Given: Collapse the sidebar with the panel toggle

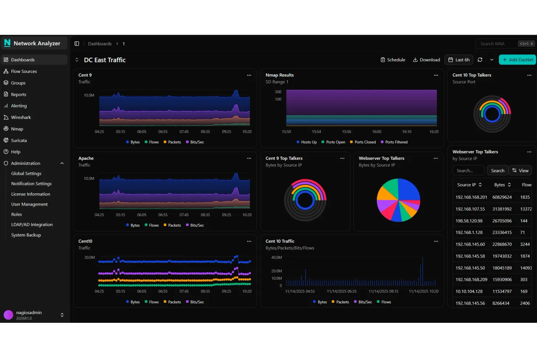Looking at the screenshot, I should coord(77,44).
